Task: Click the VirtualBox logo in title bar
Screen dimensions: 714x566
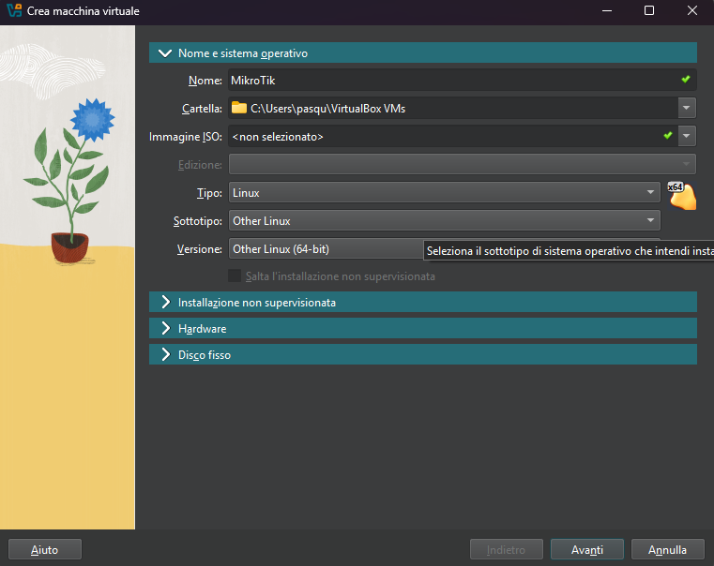Action: tap(14, 10)
